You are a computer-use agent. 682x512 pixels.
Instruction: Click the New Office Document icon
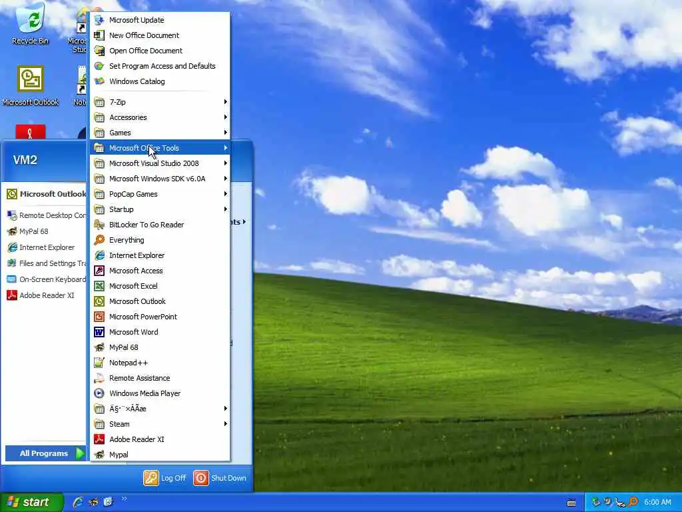(99, 35)
